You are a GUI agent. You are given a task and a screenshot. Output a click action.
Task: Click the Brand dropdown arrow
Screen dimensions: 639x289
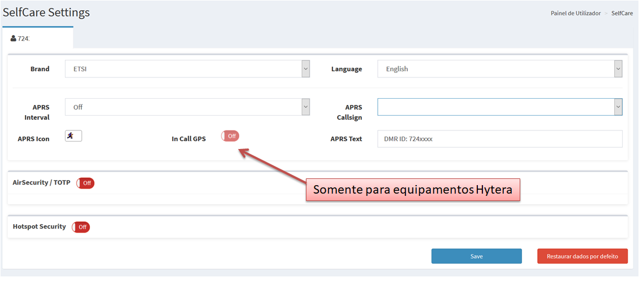pyautogui.click(x=305, y=69)
